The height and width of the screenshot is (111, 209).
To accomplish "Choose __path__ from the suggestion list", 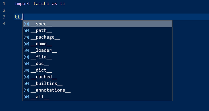I will coord(98,30).
